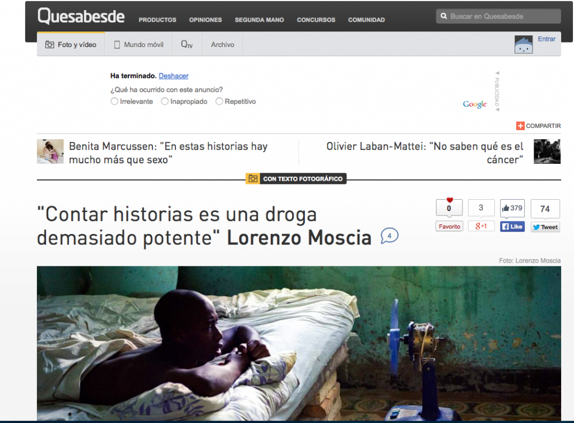Viewport: 574px width, 423px height.
Task: Click the Quesabesde site logo
Action: 81,17
